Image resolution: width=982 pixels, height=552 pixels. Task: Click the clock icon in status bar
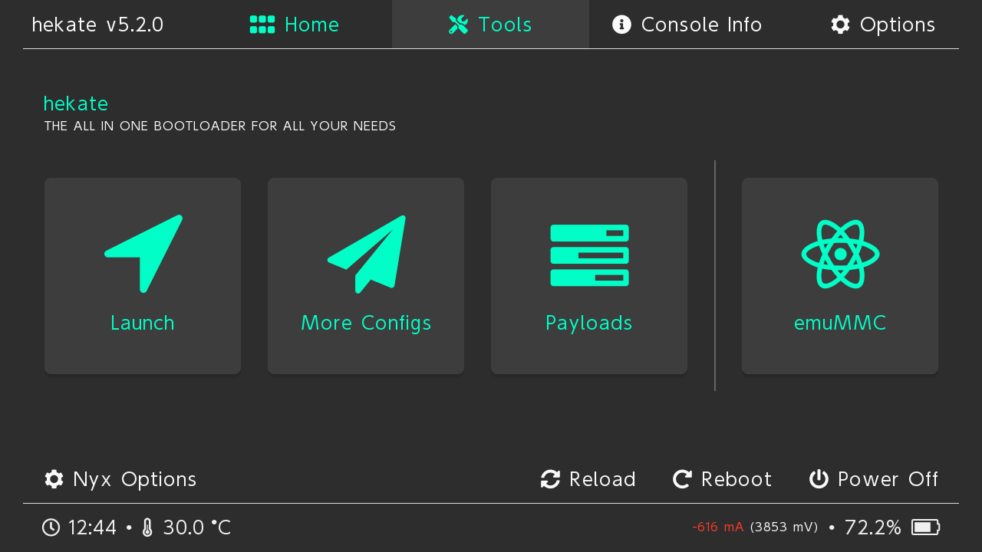(51, 527)
